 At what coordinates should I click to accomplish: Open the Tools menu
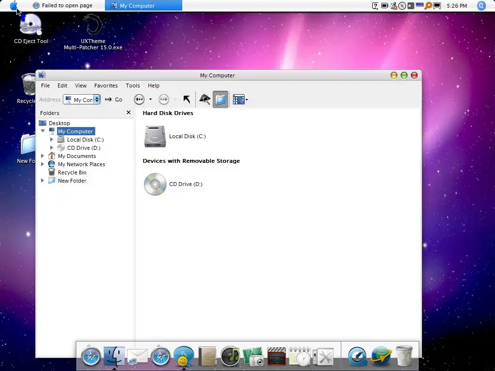132,86
